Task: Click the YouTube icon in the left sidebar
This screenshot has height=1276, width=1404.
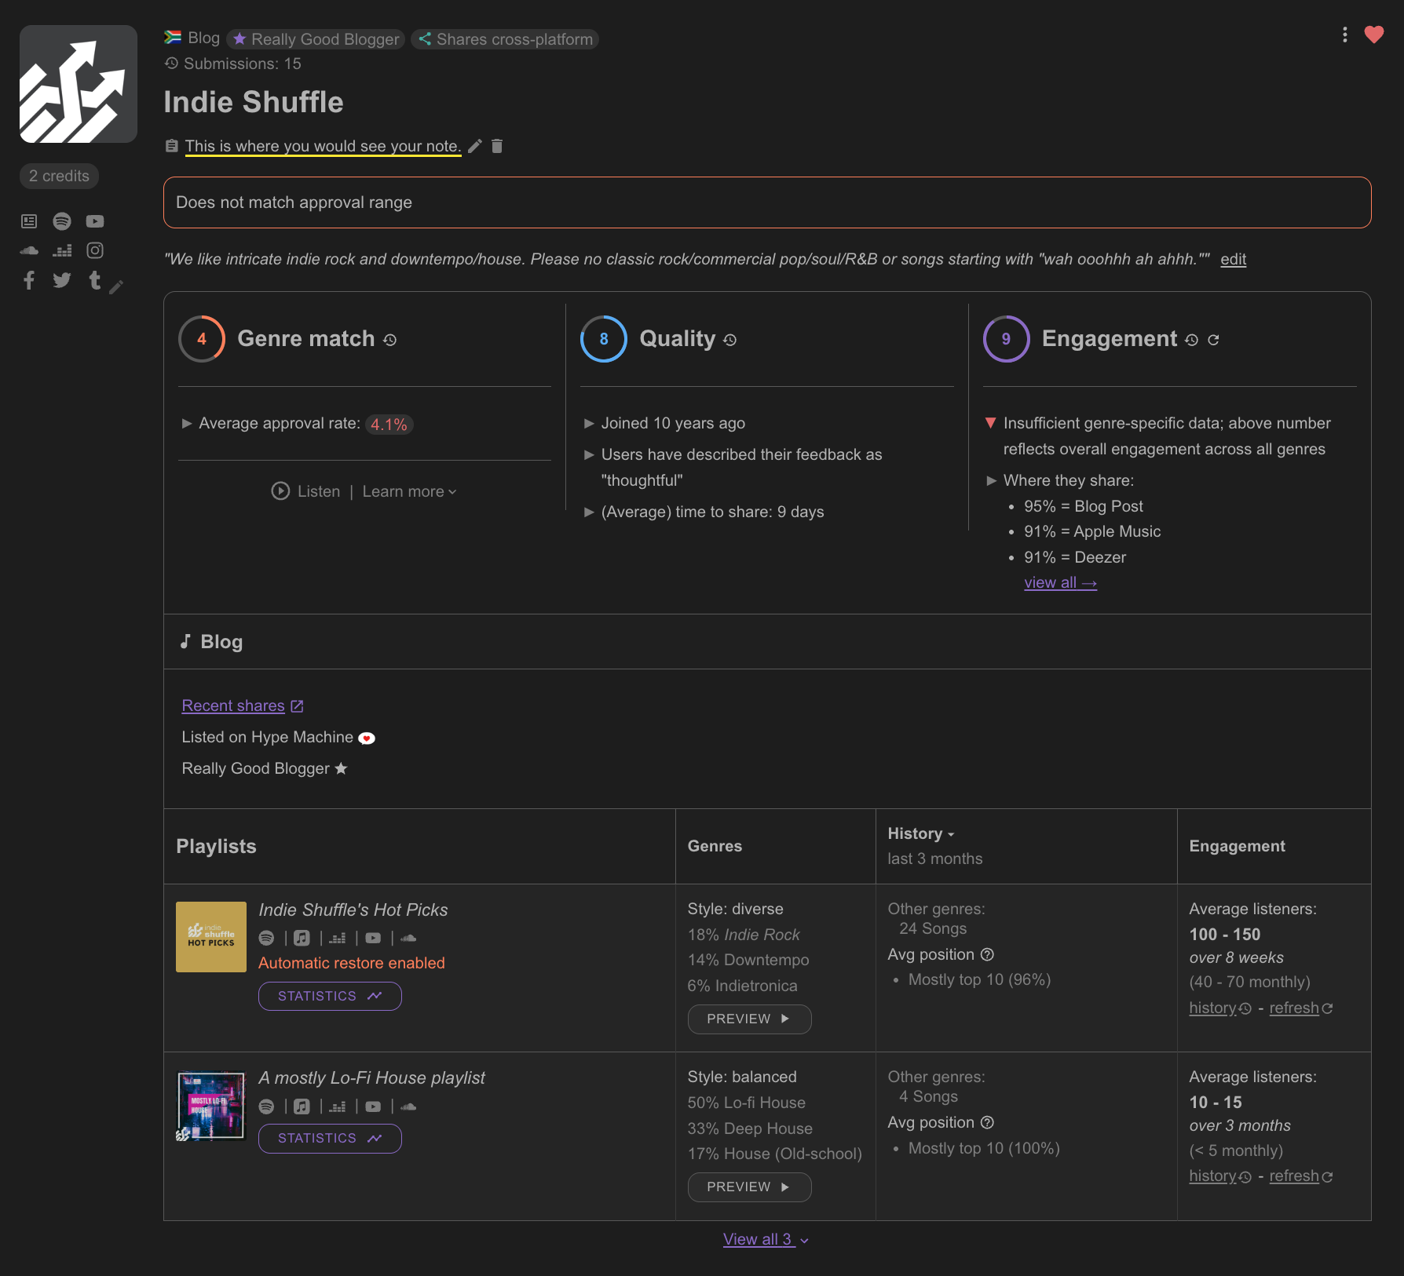Action: pyautogui.click(x=95, y=221)
